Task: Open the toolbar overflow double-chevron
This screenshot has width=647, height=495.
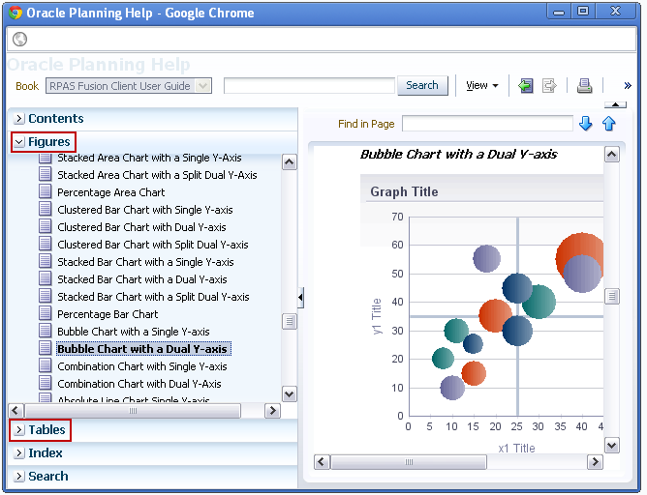Action: tap(628, 86)
